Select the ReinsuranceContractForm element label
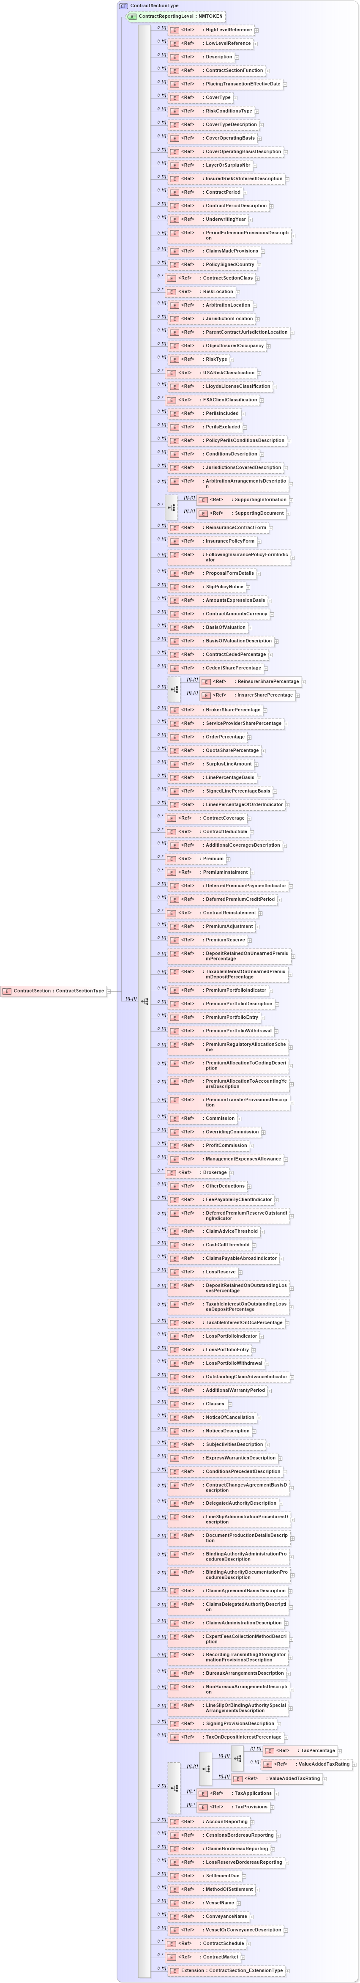Image resolution: width=360 pixels, height=1983 pixels. pyautogui.click(x=235, y=527)
